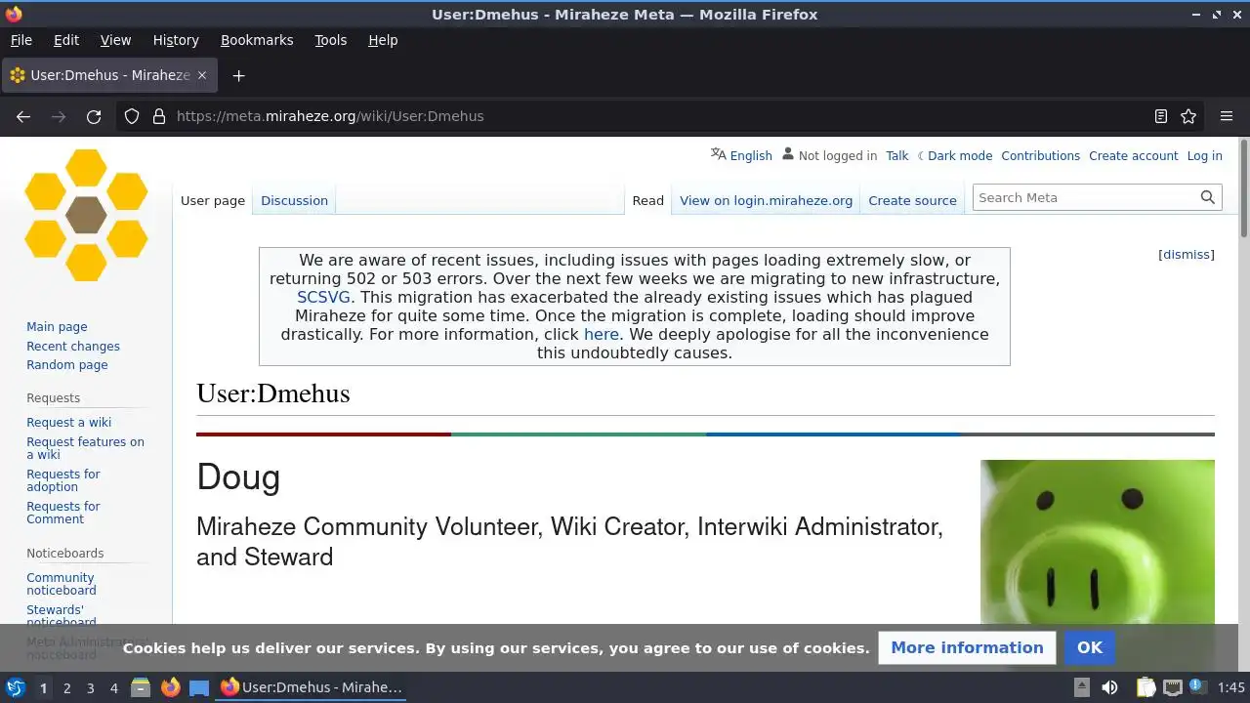Click Create account
1250x703 pixels.
click(x=1133, y=155)
